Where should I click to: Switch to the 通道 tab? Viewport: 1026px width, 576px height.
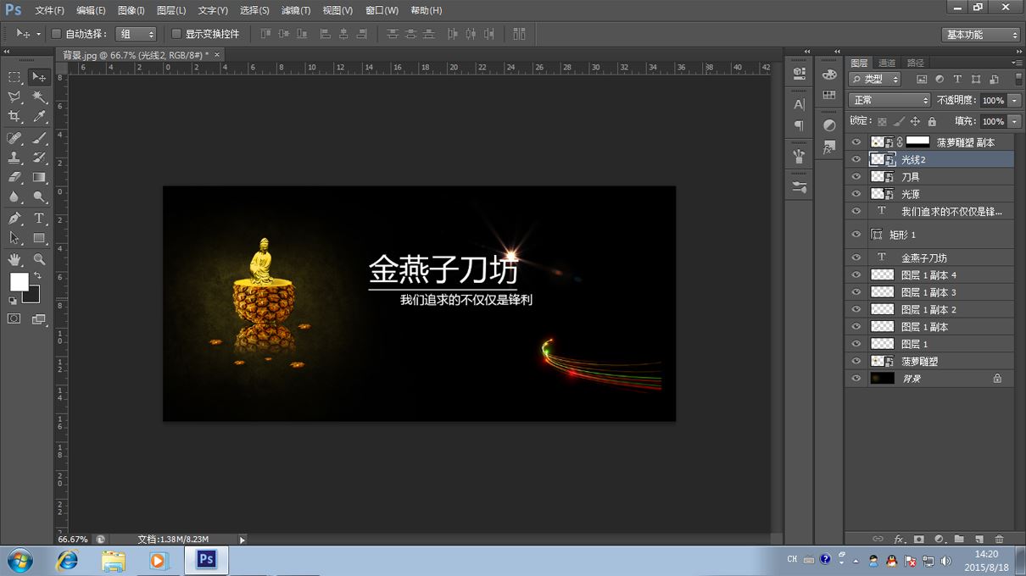887,63
